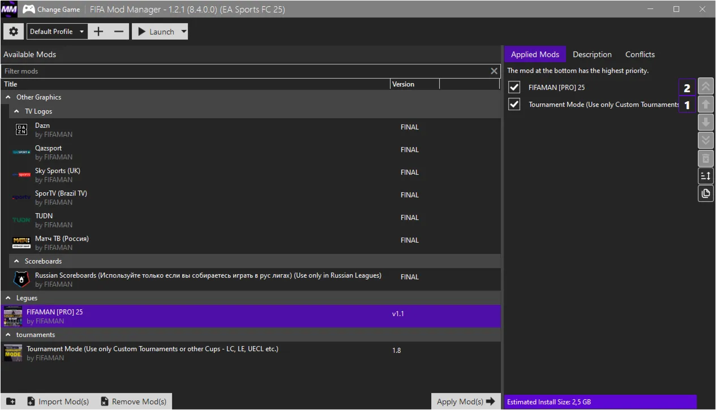Click the Apply Mod(s) button
This screenshot has width=716, height=410.
point(466,402)
